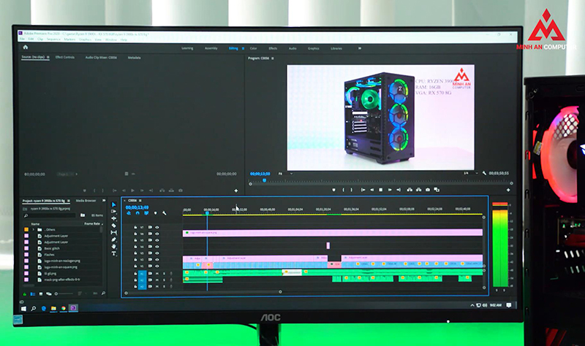
Task: Click Add Marker in Program monitor
Action: [x=333, y=190]
